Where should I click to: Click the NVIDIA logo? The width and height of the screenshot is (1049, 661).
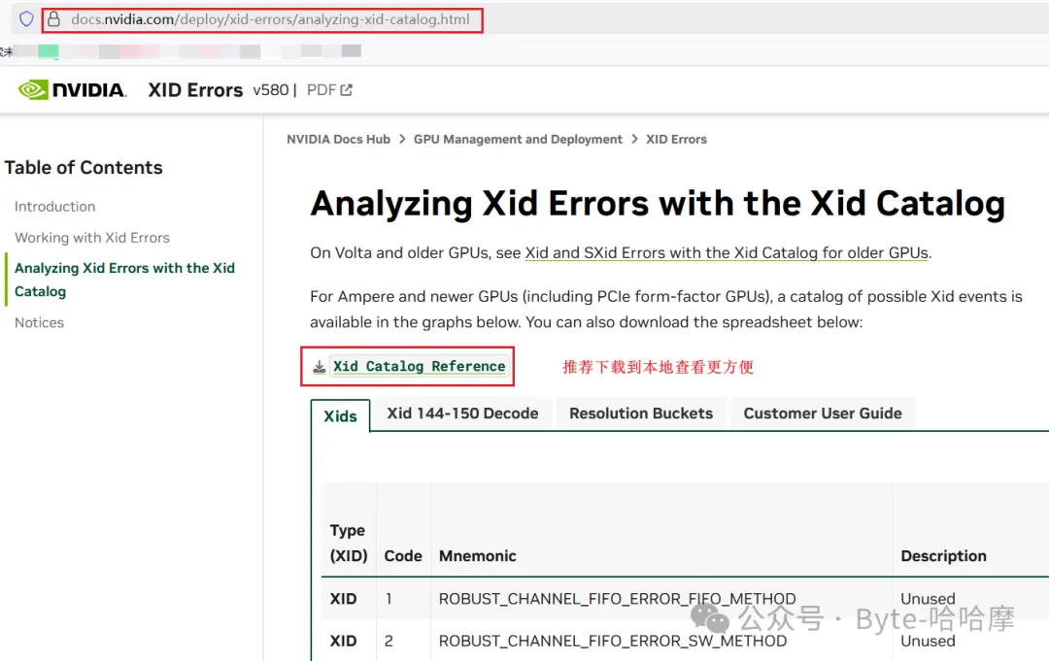pyautogui.click(x=72, y=90)
